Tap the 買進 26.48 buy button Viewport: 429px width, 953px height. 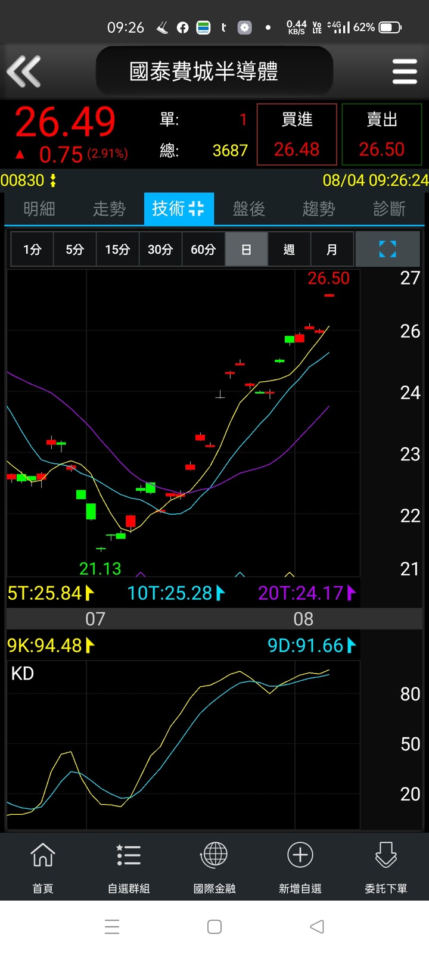click(x=297, y=134)
